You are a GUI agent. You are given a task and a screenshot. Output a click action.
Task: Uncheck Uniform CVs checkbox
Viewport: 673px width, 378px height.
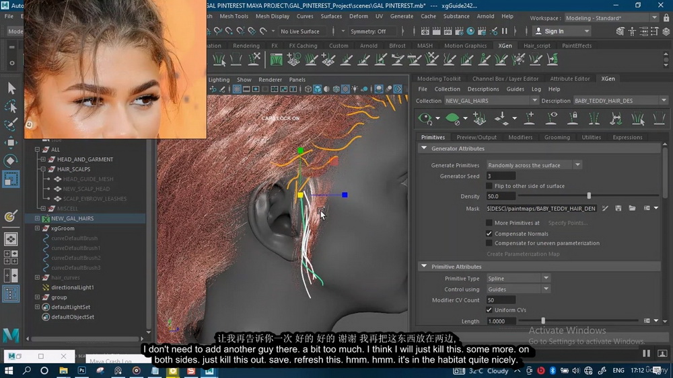489,310
